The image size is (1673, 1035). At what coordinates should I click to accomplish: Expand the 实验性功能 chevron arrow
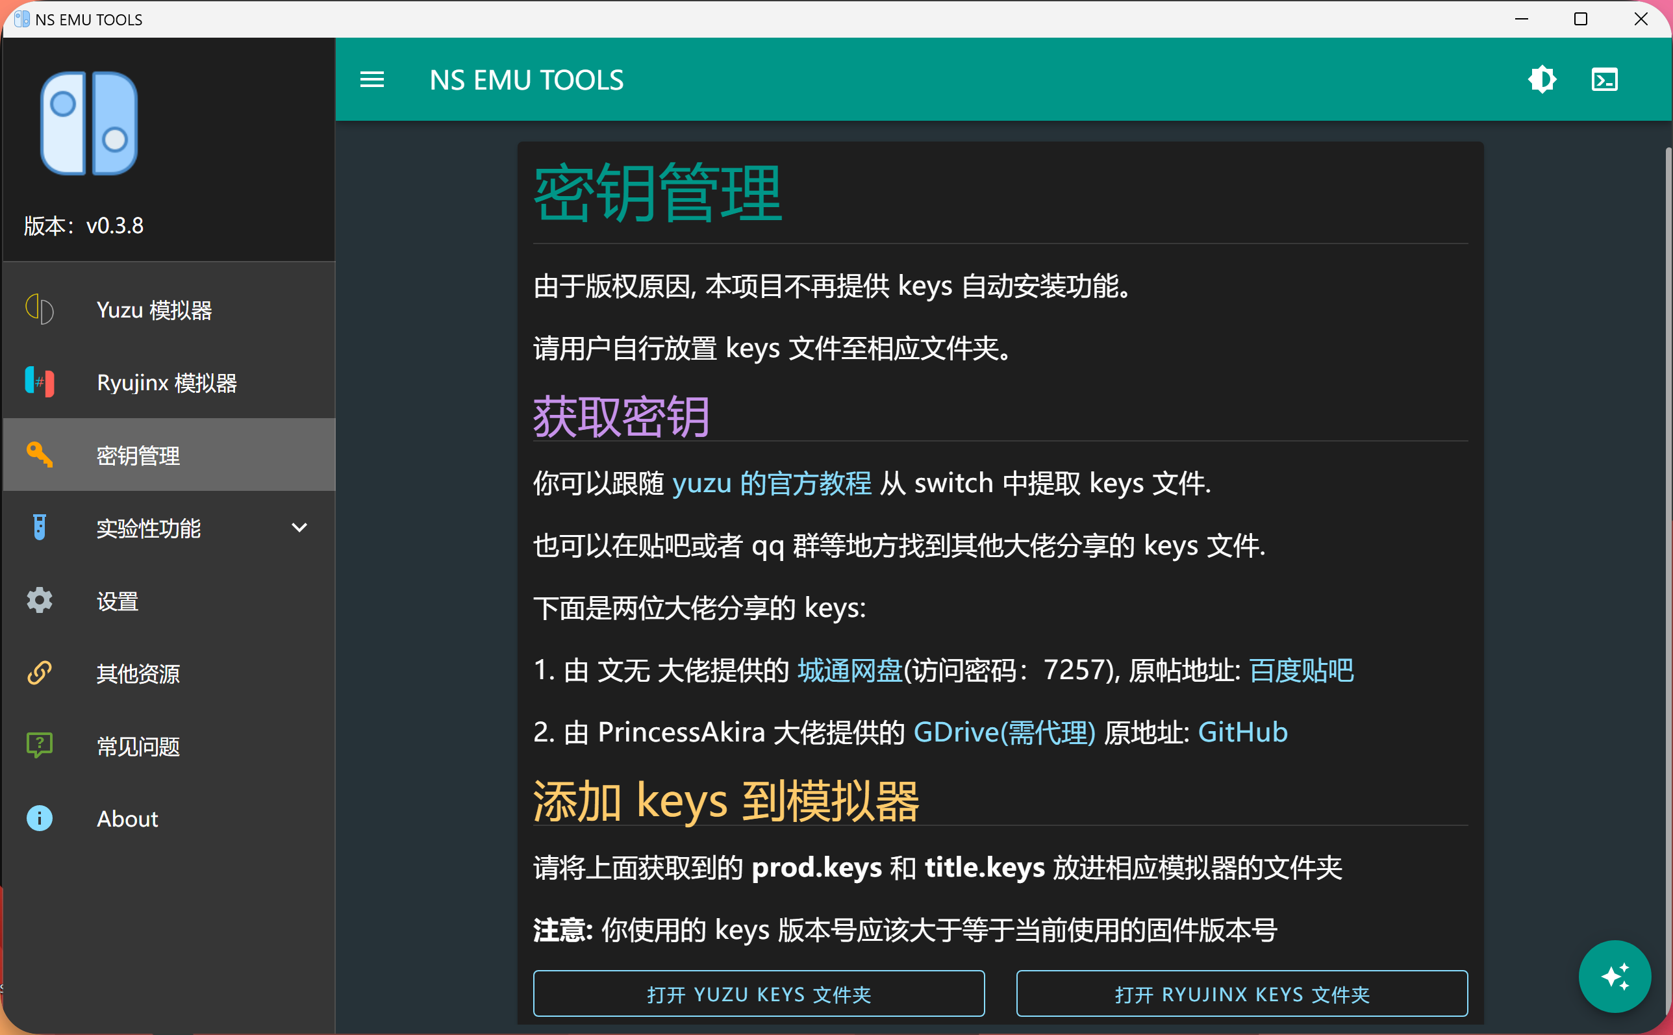pyautogui.click(x=299, y=527)
